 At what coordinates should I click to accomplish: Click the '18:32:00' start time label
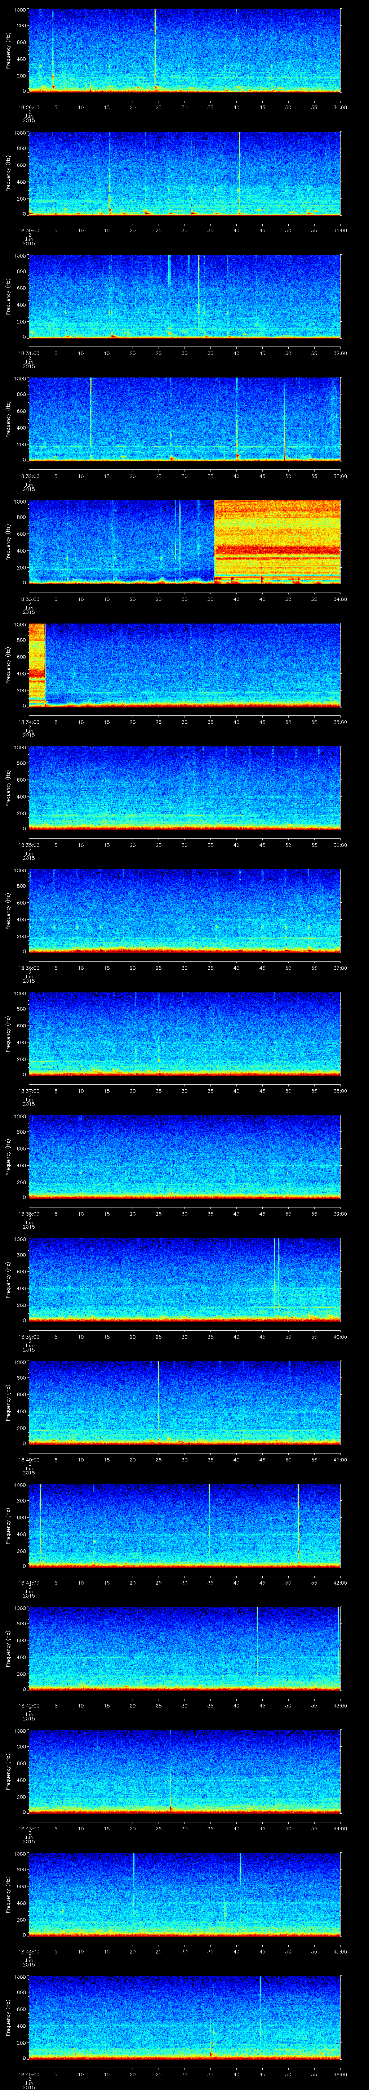coord(28,475)
